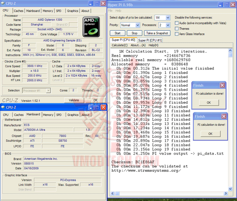Screen dimensions: 237x201
Task: Click the SB750 southbridge field
Action: [x=63, y=141]
